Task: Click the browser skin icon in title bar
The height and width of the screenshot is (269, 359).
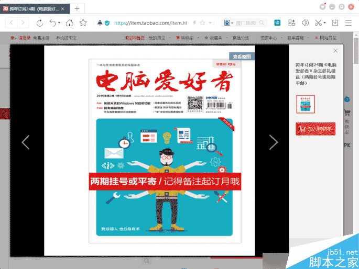Action: 323,7
